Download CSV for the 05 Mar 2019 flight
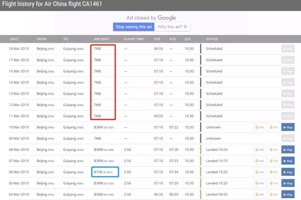The height and width of the screenshot is (200, 301). [273, 183]
